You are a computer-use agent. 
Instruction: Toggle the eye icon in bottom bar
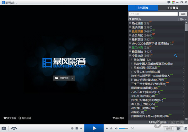click(14, 128)
